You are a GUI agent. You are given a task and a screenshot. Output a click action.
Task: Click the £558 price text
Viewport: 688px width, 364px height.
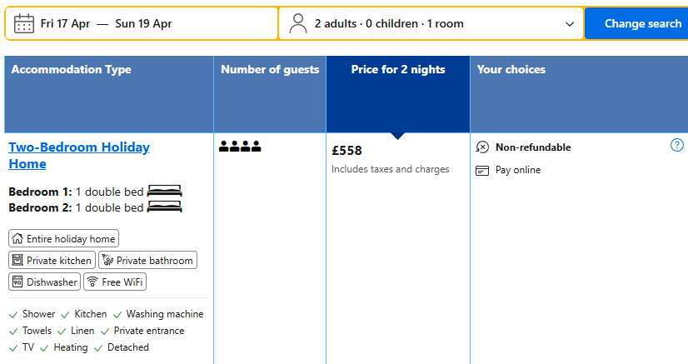(346, 151)
